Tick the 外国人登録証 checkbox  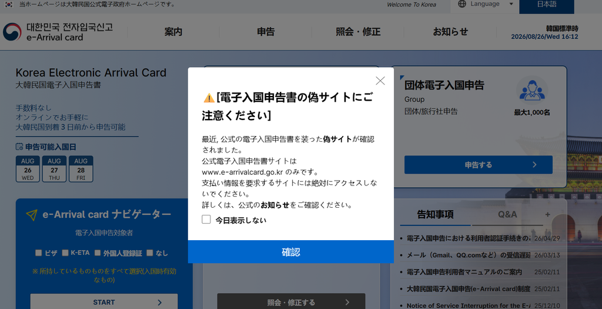98,252
